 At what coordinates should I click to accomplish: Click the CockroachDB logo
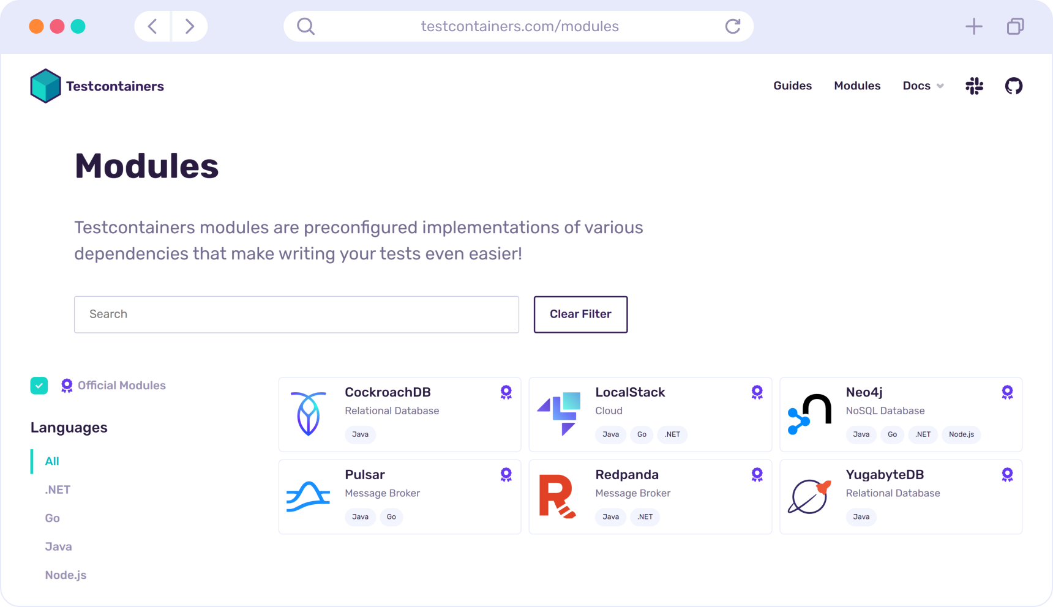(308, 414)
